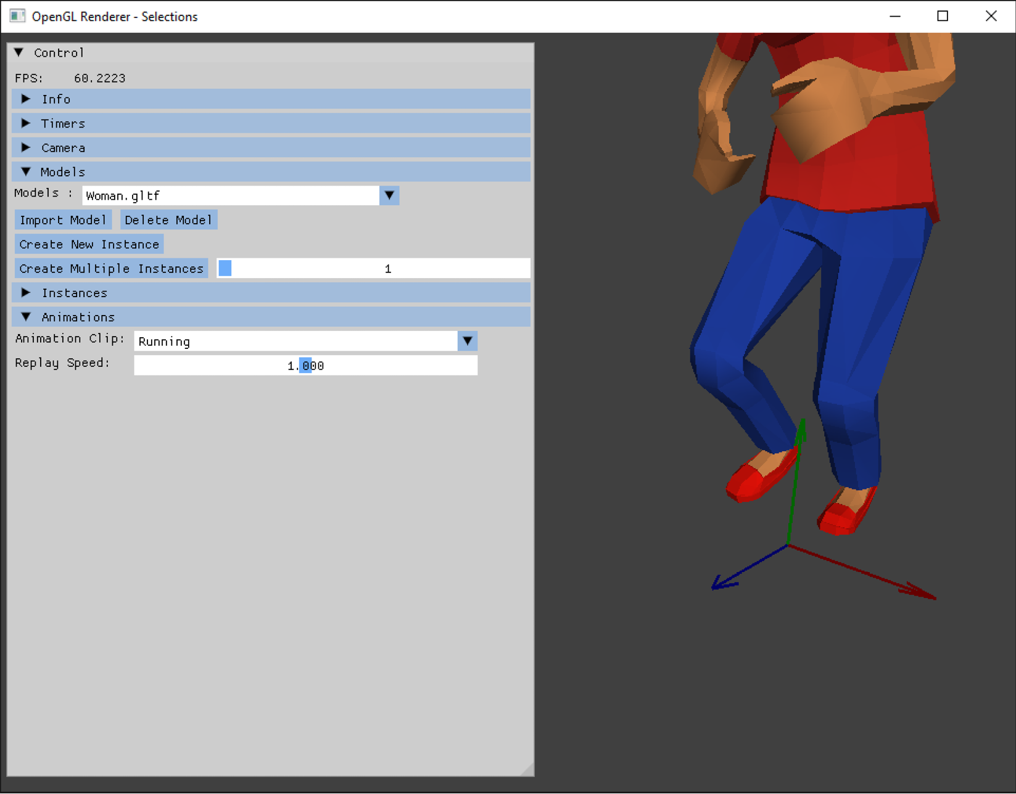Click the Import Model button
Image resolution: width=1016 pixels, height=794 pixels.
coord(62,219)
